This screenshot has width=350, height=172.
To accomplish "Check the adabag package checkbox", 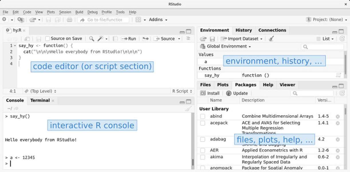I will point(203,139).
